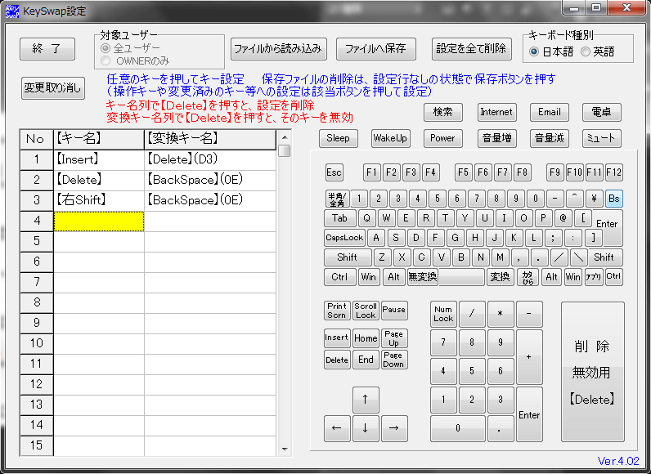Select the yellow highlighted cell in row 4
The image size is (651, 474).
(x=98, y=221)
